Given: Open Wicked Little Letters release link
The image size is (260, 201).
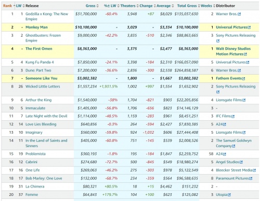Looking at the screenshot, I should pyautogui.click(x=43, y=87).
